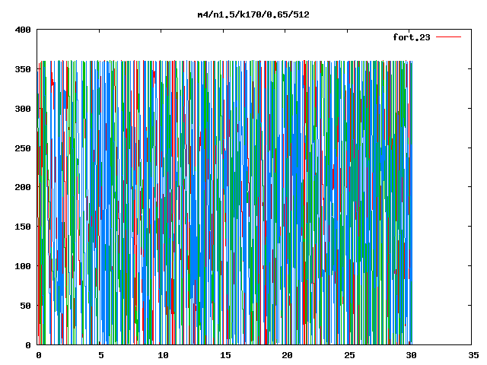487x365 pixels.
Task: Click x-axis label 25
Action: click(349, 355)
